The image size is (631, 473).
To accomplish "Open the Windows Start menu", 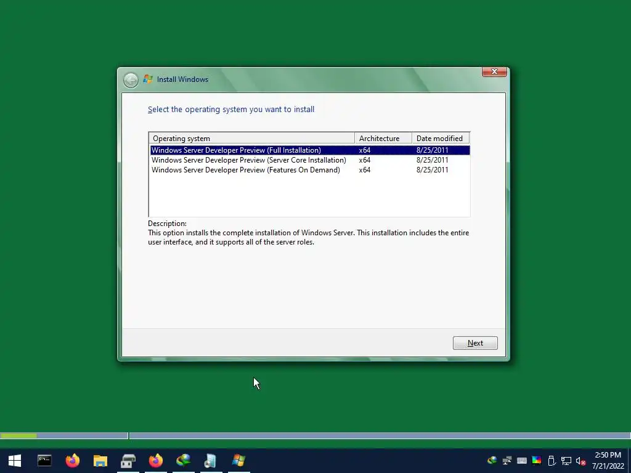I will [15, 461].
